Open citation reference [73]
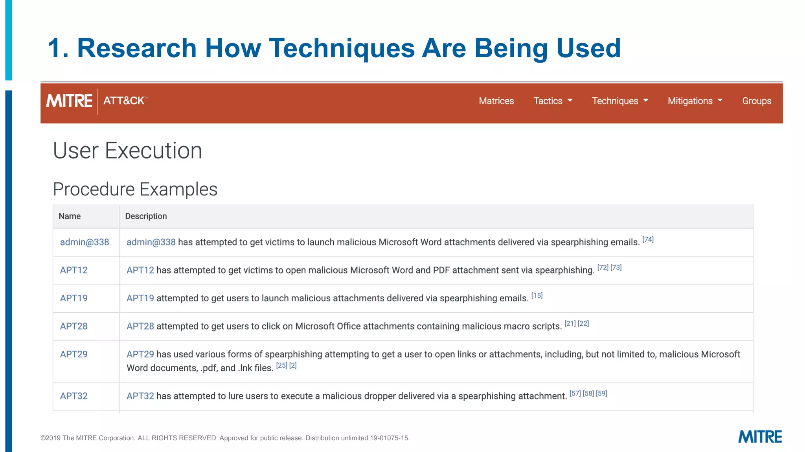 tap(616, 267)
